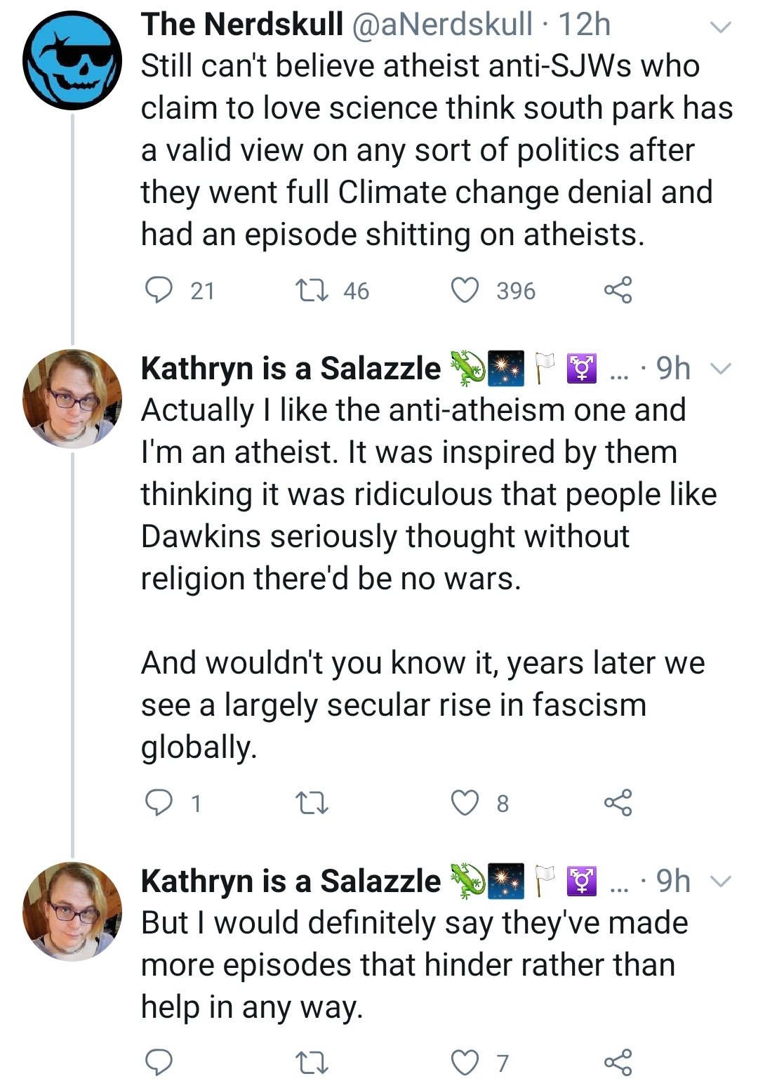
Task: Share Kathryn's last tweet in thread
Action: [x=618, y=1062]
